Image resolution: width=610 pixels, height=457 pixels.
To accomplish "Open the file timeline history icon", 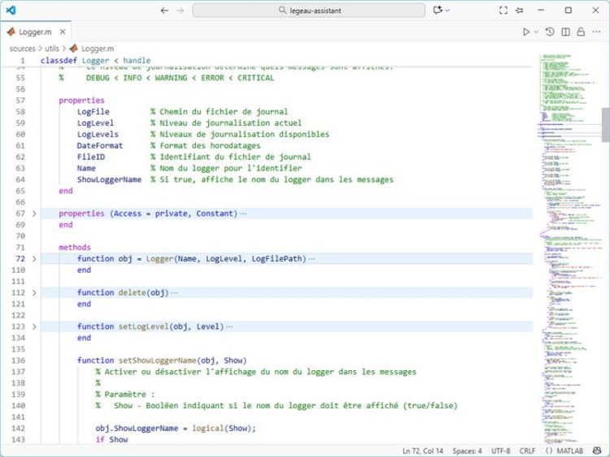I will pos(551,32).
